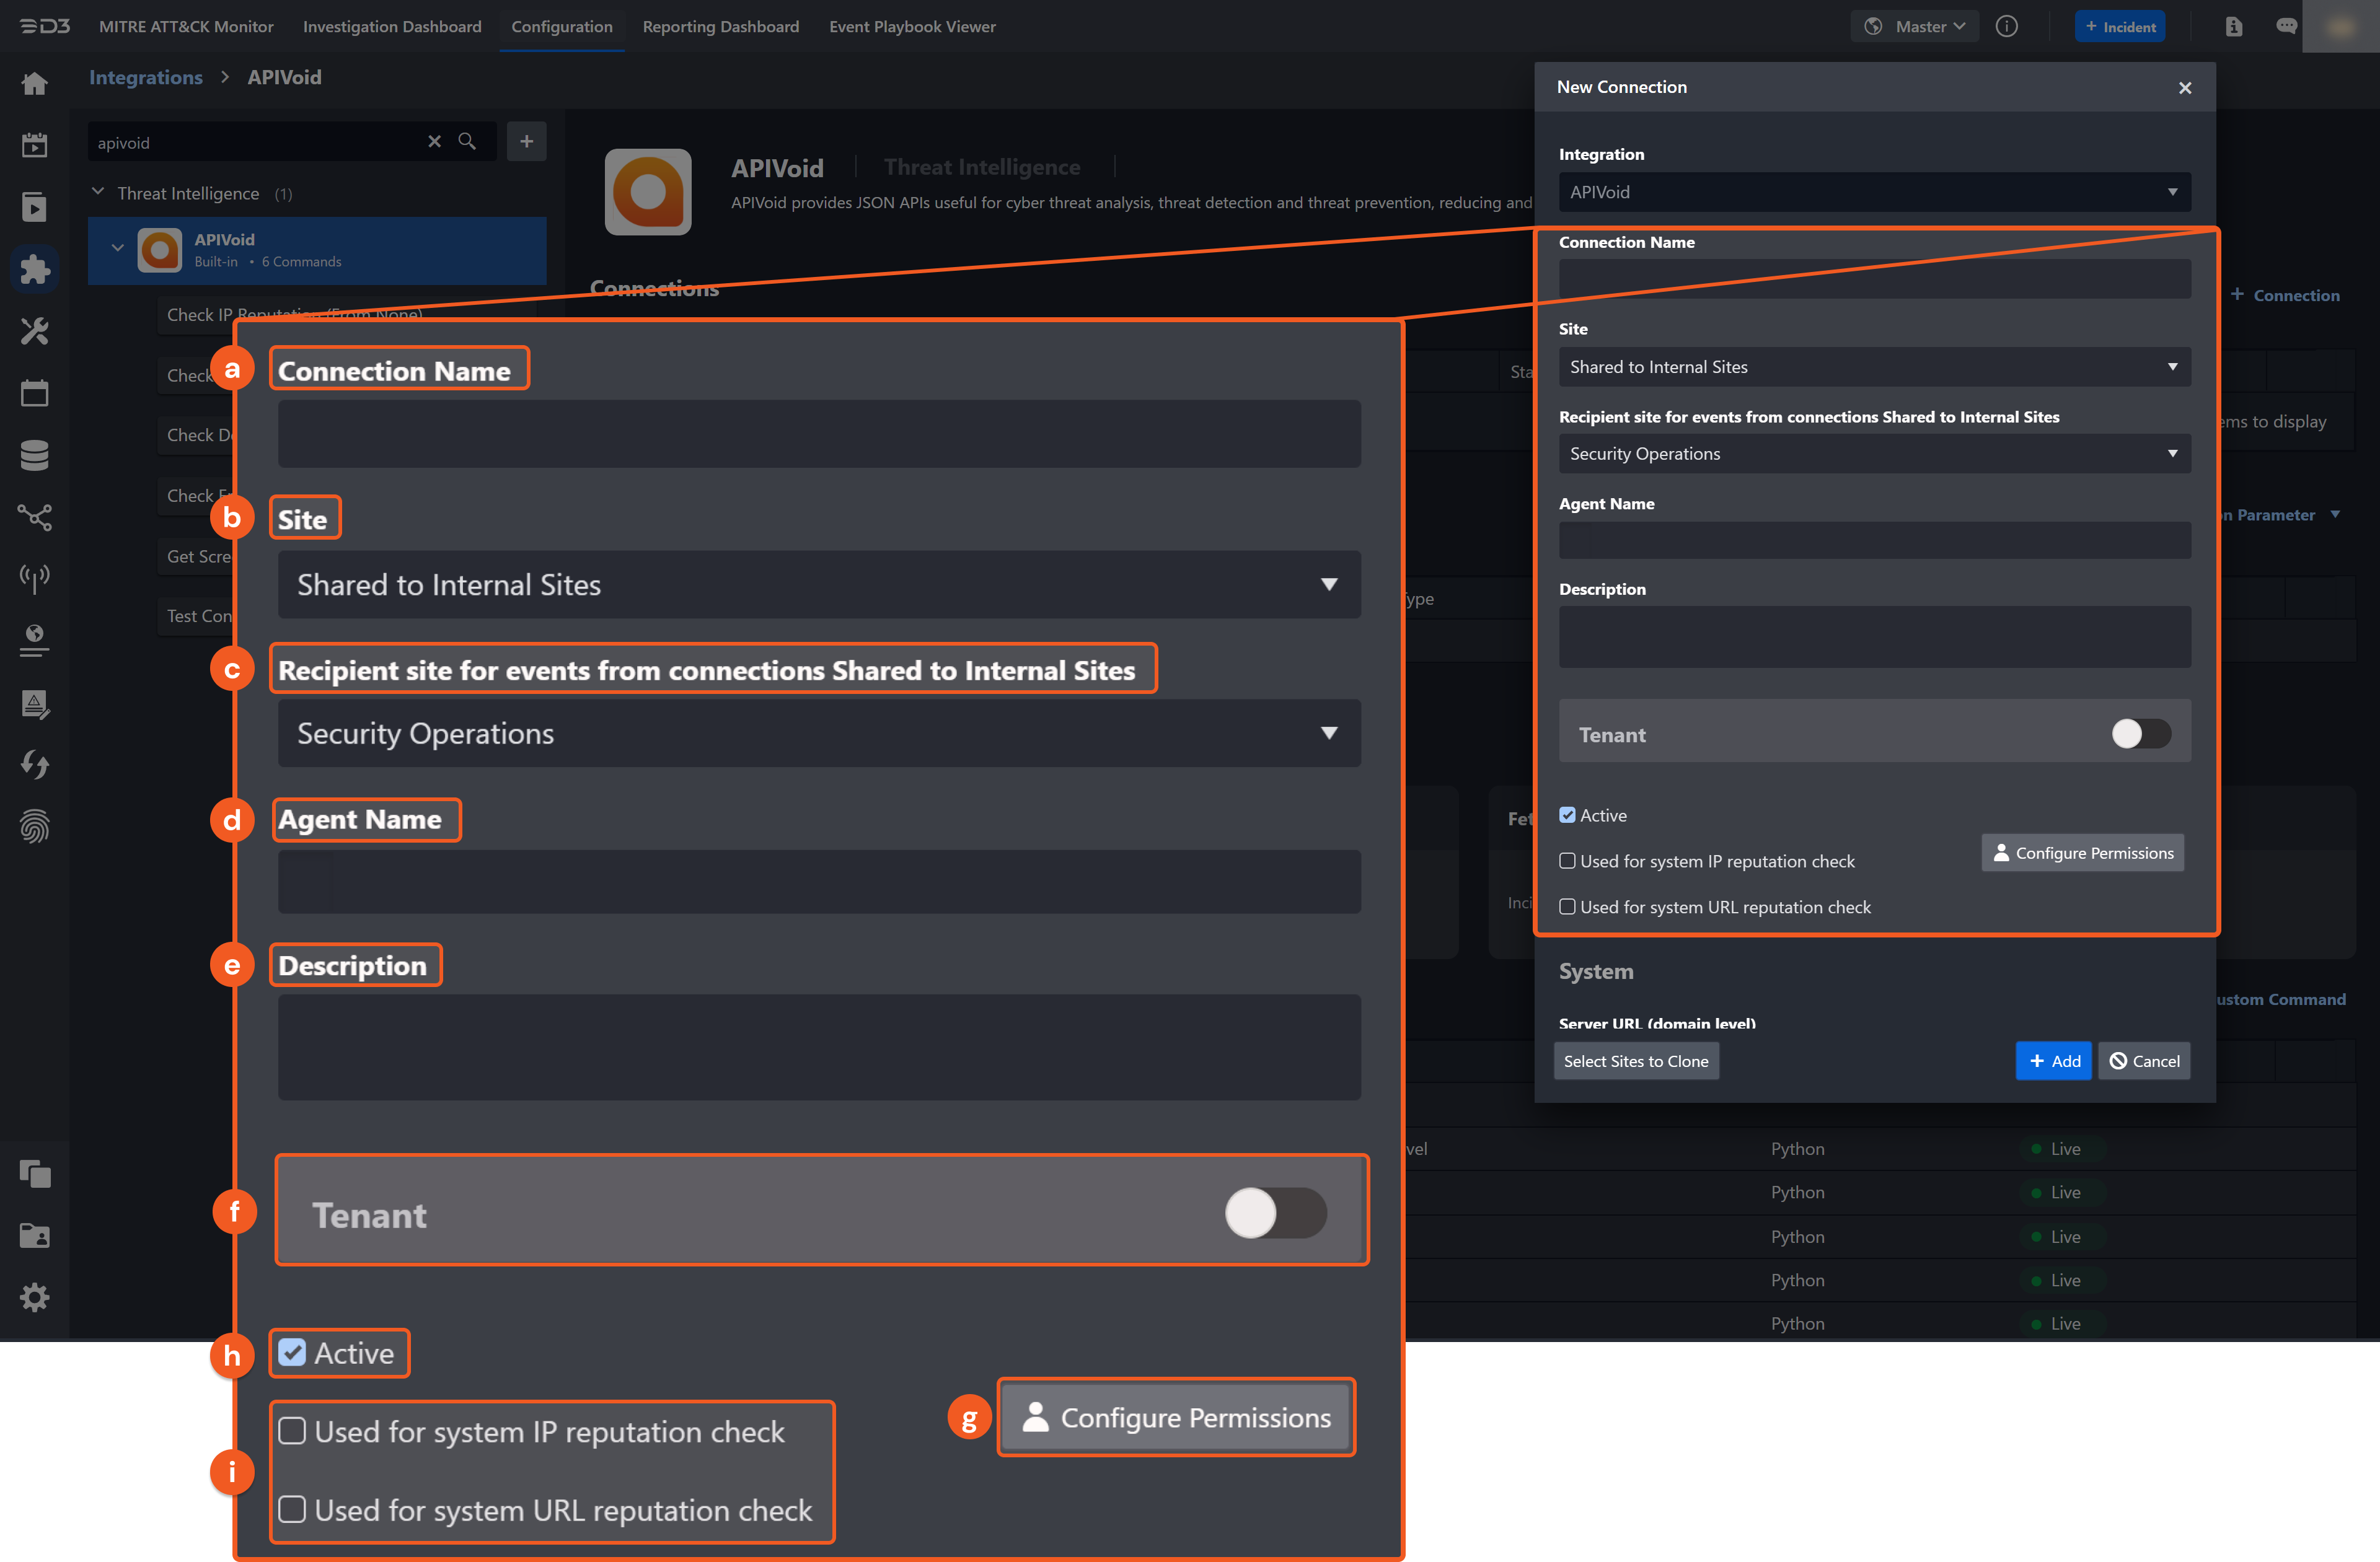Click the home icon in left sidebar

pos(34,84)
